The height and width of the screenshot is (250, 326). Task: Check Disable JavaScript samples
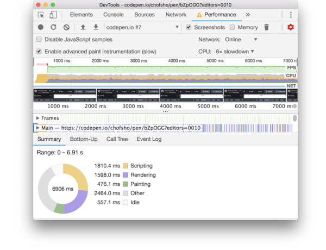(39, 40)
